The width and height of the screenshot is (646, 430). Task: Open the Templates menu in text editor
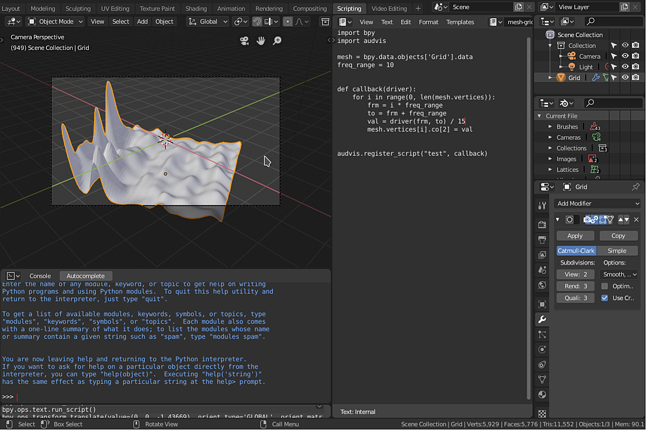(x=460, y=22)
